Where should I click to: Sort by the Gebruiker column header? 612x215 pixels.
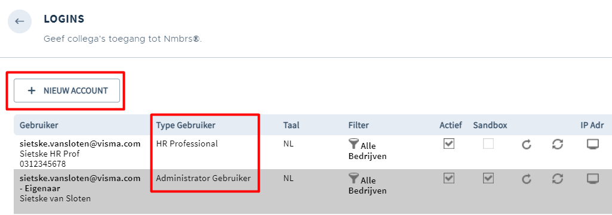coord(39,125)
